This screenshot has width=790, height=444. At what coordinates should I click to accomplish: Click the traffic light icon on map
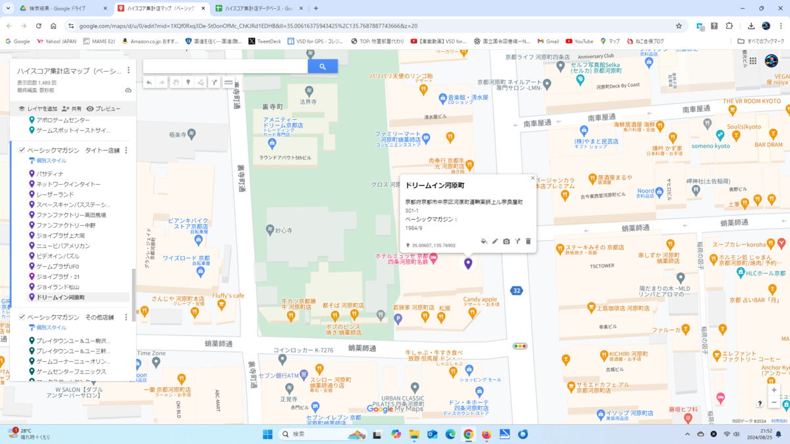(520, 346)
